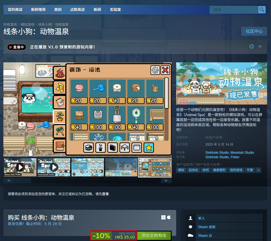271x241 pixels.
Task: Select the star favorites tab in the decoration menu
Action: point(149,148)
